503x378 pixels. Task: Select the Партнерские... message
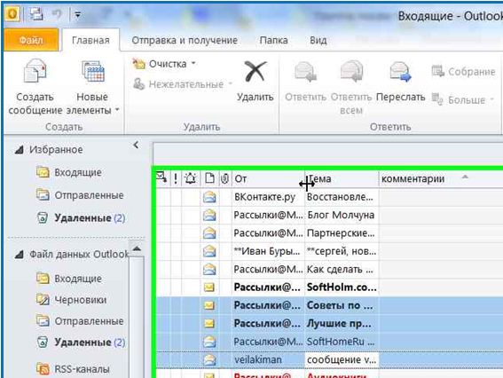point(329,233)
